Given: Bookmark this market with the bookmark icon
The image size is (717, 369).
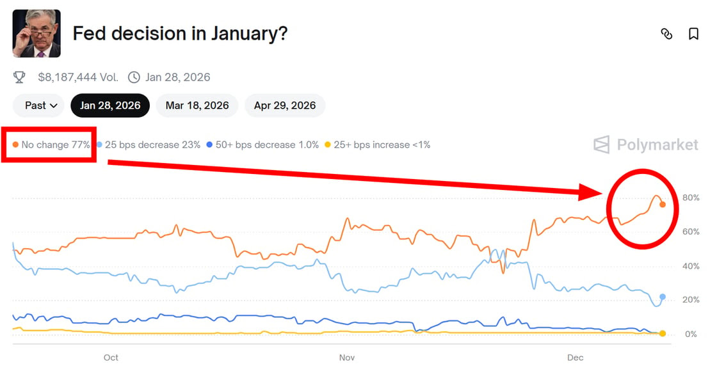Looking at the screenshot, I should 693,34.
